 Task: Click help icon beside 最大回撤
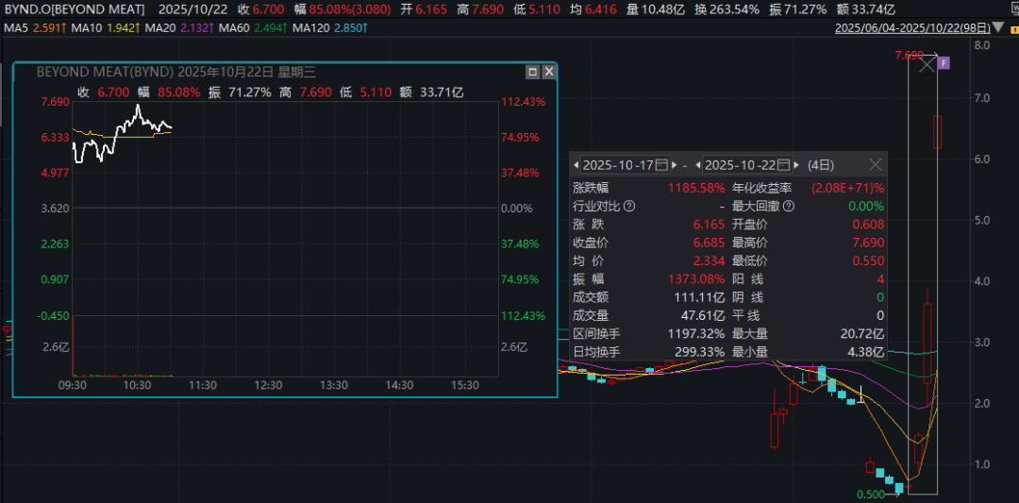point(788,206)
